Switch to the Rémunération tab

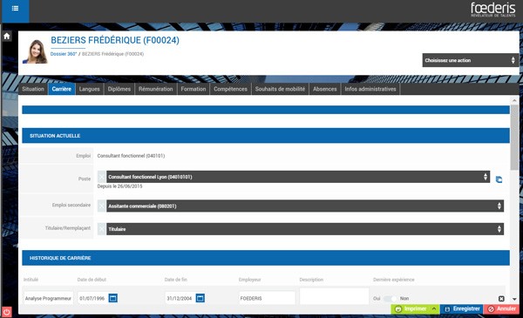point(156,89)
